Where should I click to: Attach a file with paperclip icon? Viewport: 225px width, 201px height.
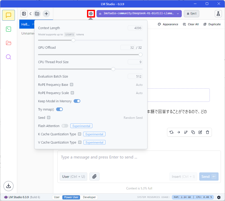[x=94, y=177]
